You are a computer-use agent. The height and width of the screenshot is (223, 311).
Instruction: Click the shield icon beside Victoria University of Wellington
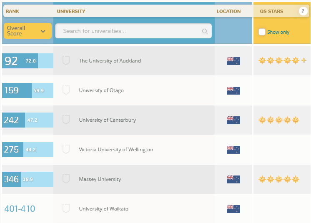point(66,149)
